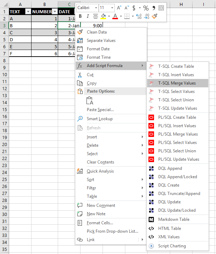
Task: Open the font size 11 dropdown
Action: click(112, 8)
